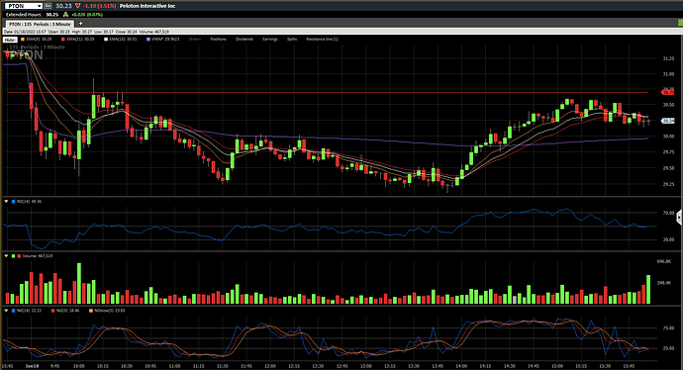This screenshot has width=683, height=370.
Task: Click the red EMA(21) legend square
Action: pyautogui.click(x=63, y=40)
